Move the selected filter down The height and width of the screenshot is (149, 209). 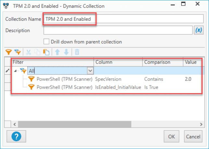pyautogui.click(x=66, y=52)
